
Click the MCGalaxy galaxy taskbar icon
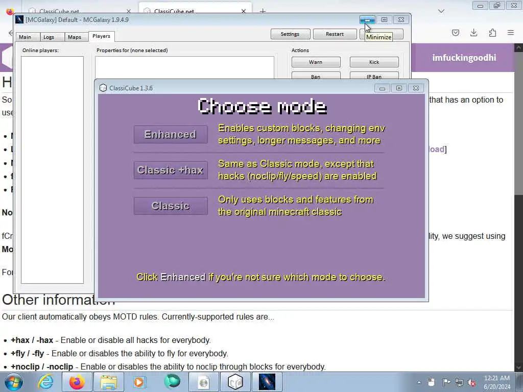click(x=267, y=382)
